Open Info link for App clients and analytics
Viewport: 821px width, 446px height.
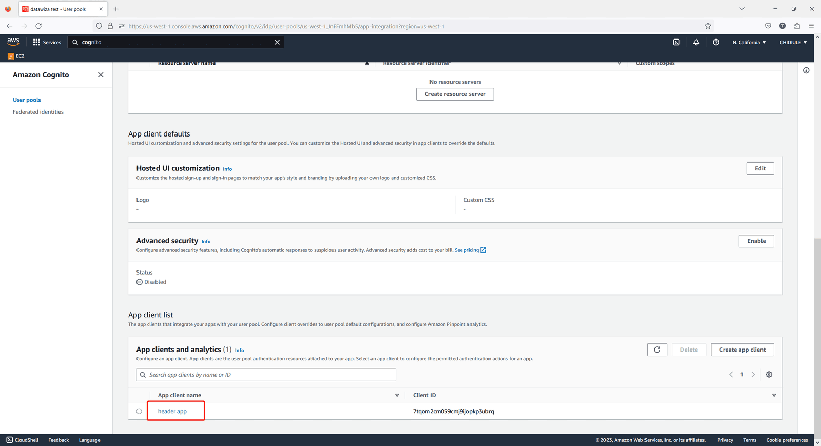tap(239, 350)
